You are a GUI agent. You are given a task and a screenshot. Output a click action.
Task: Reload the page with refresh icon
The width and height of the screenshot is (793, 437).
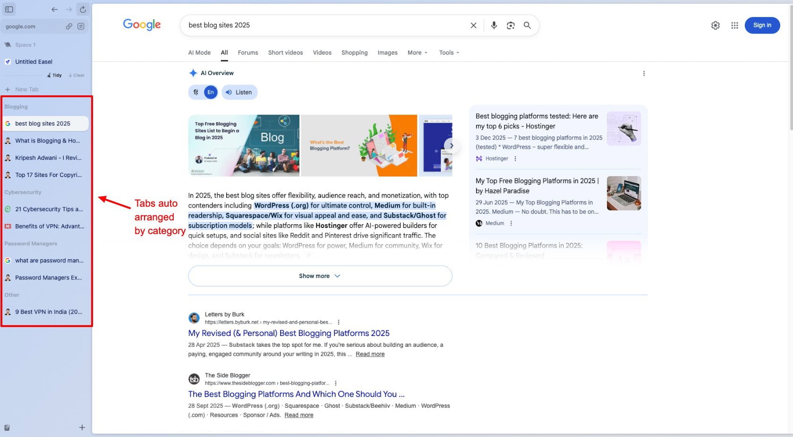pyautogui.click(x=83, y=9)
